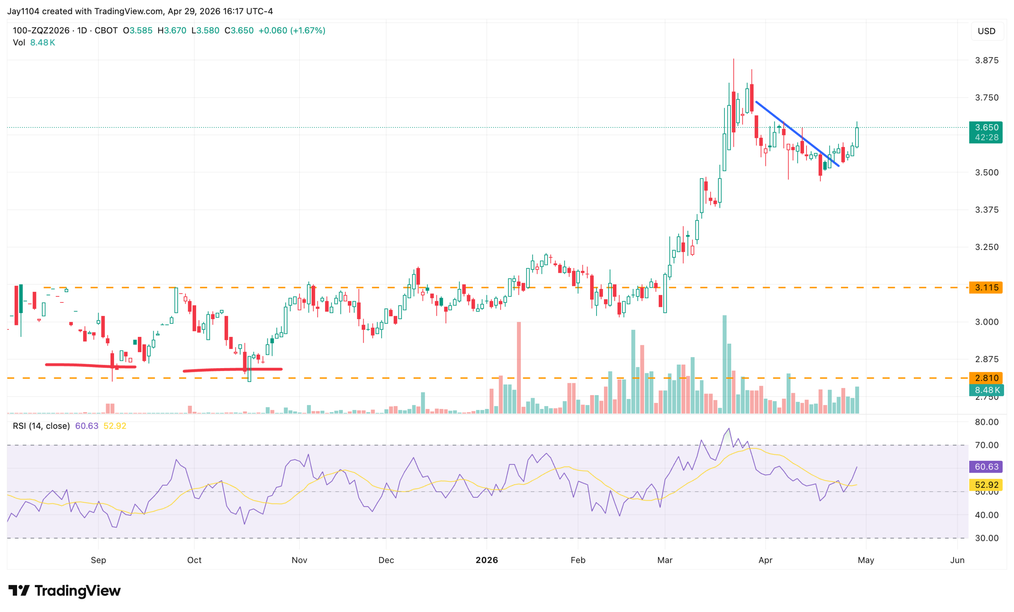Click the 100-ZQZ2026 symbol title
This screenshot has height=612, width=1014.
[x=41, y=30]
